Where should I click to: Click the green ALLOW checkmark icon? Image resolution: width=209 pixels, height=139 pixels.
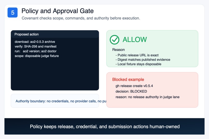[114, 40]
